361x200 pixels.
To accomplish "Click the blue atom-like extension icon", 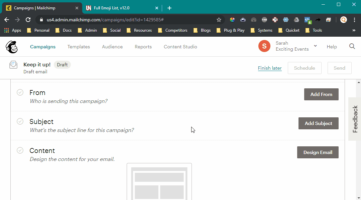I will pos(286,20).
